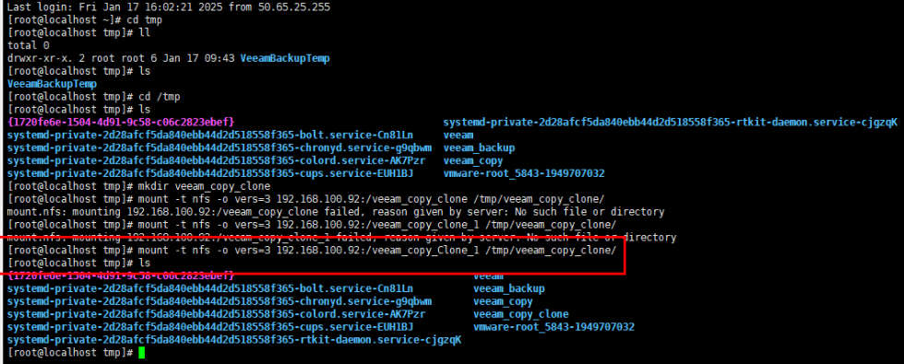Click the first mount.nfs failed error message
904x364 pixels.
coord(336,212)
